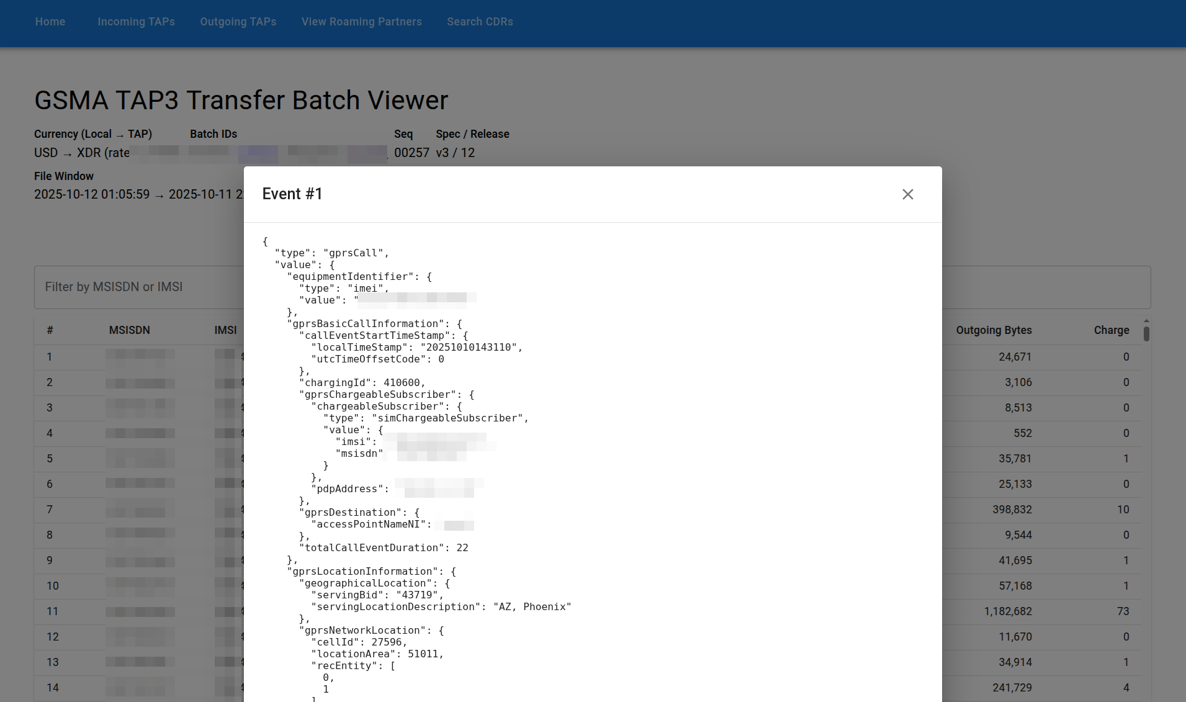Viewport: 1186px width, 702px height.
Task: Open Outgoing TAPs page
Action: point(238,22)
